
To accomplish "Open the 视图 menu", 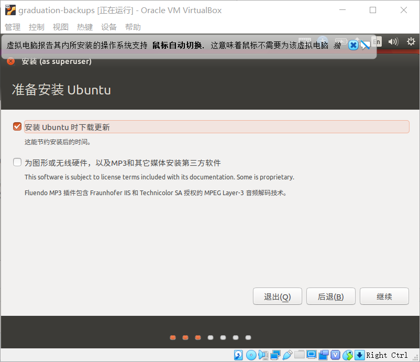I will tap(61, 27).
